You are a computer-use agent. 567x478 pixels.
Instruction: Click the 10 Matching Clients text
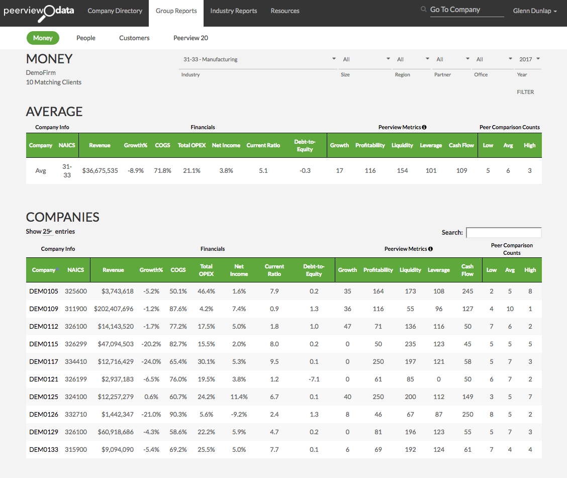click(x=53, y=82)
